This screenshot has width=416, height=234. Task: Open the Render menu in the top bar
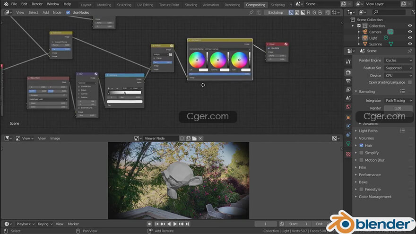(x=37, y=4)
